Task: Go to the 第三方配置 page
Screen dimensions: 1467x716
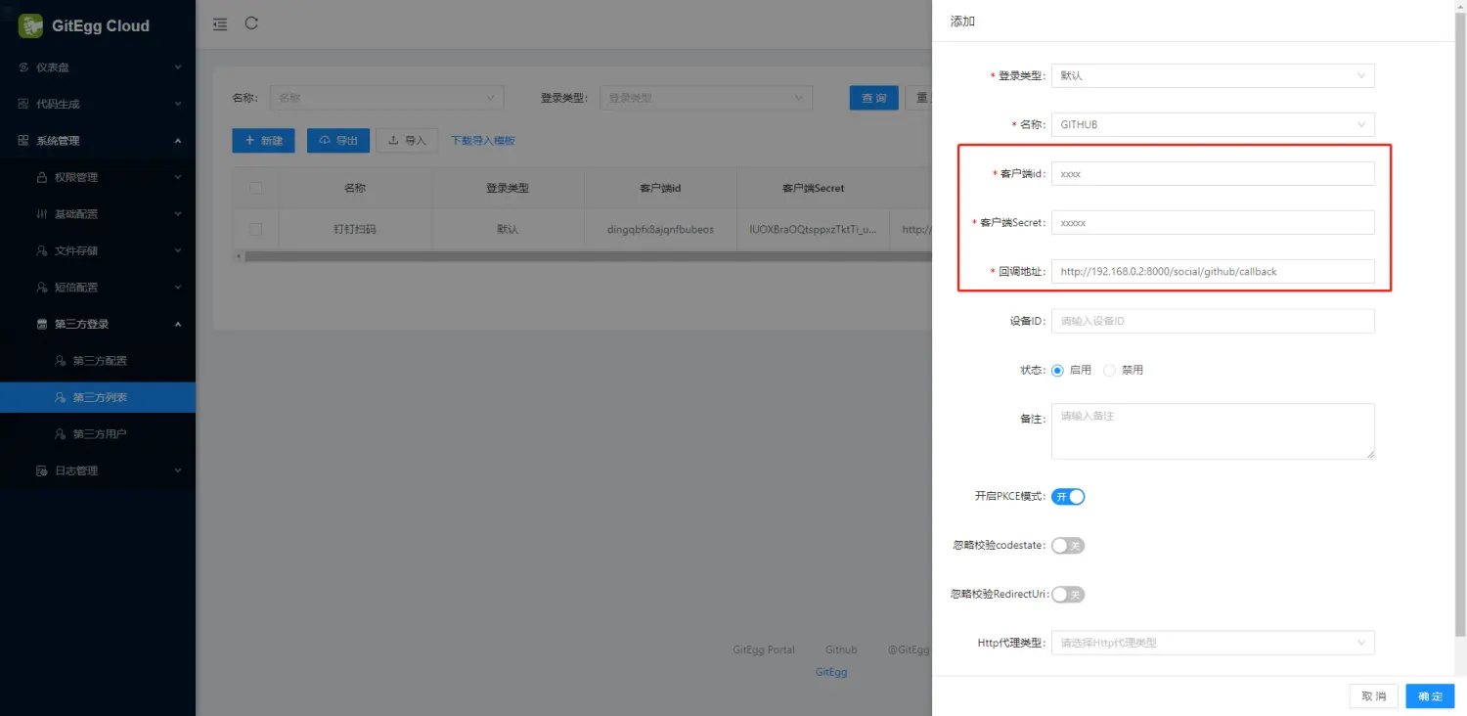Action: point(98,361)
